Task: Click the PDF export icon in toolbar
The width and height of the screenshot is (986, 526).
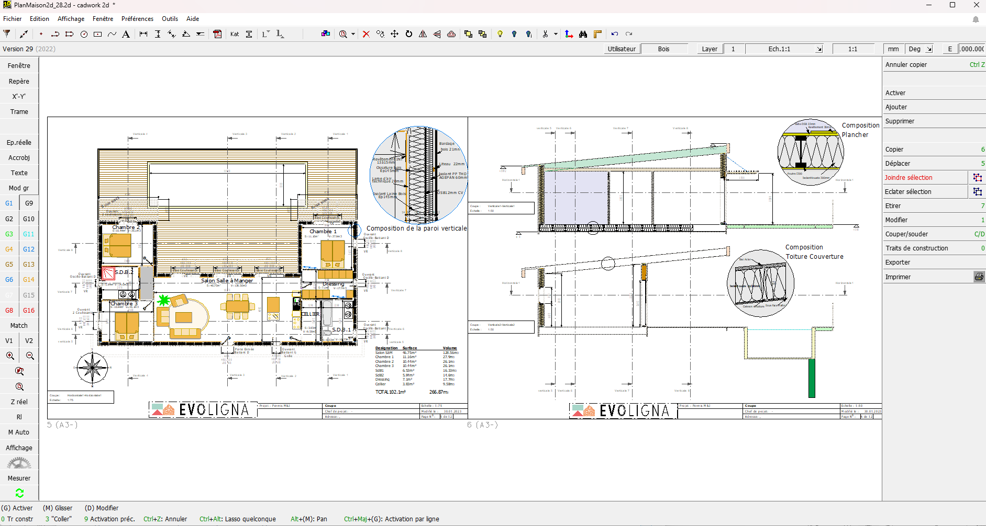Action: (217, 34)
